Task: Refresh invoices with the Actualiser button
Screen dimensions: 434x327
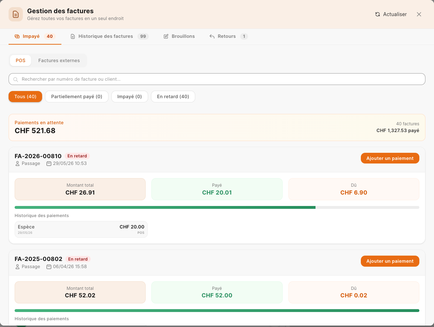Action: pos(391,14)
